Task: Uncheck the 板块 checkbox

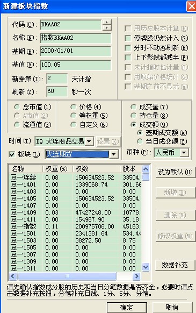Action: pos(12,154)
